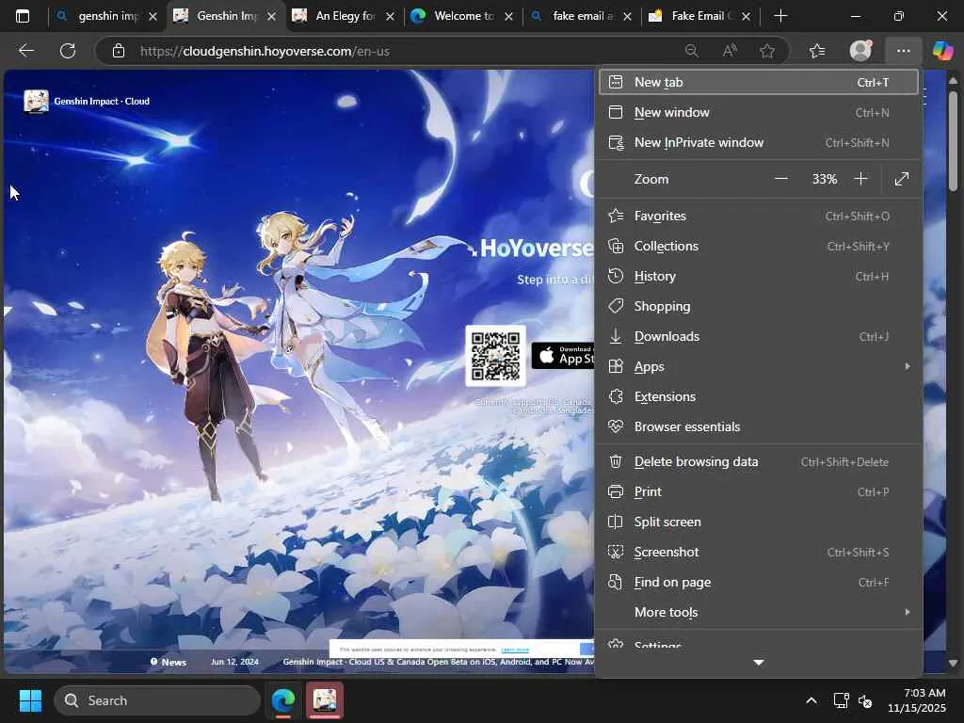The height and width of the screenshot is (723, 964).
Task: Choose Print from the menu
Action: click(759, 491)
